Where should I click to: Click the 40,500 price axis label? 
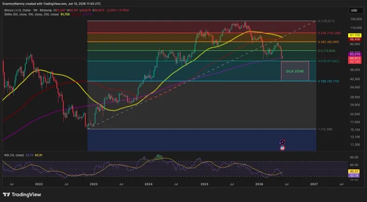(356, 79)
